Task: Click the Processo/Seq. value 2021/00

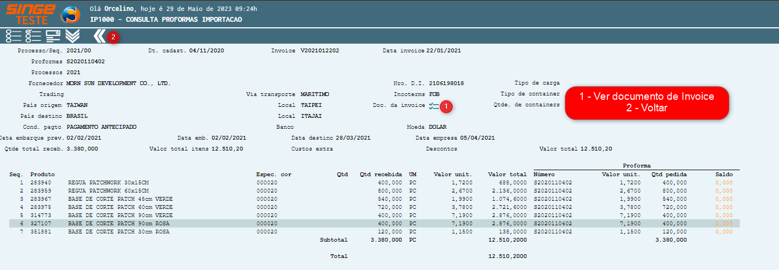Action: tap(78, 50)
